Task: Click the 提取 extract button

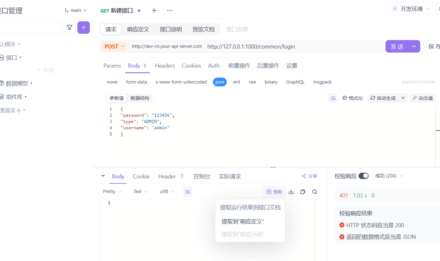Action: pos(274,192)
